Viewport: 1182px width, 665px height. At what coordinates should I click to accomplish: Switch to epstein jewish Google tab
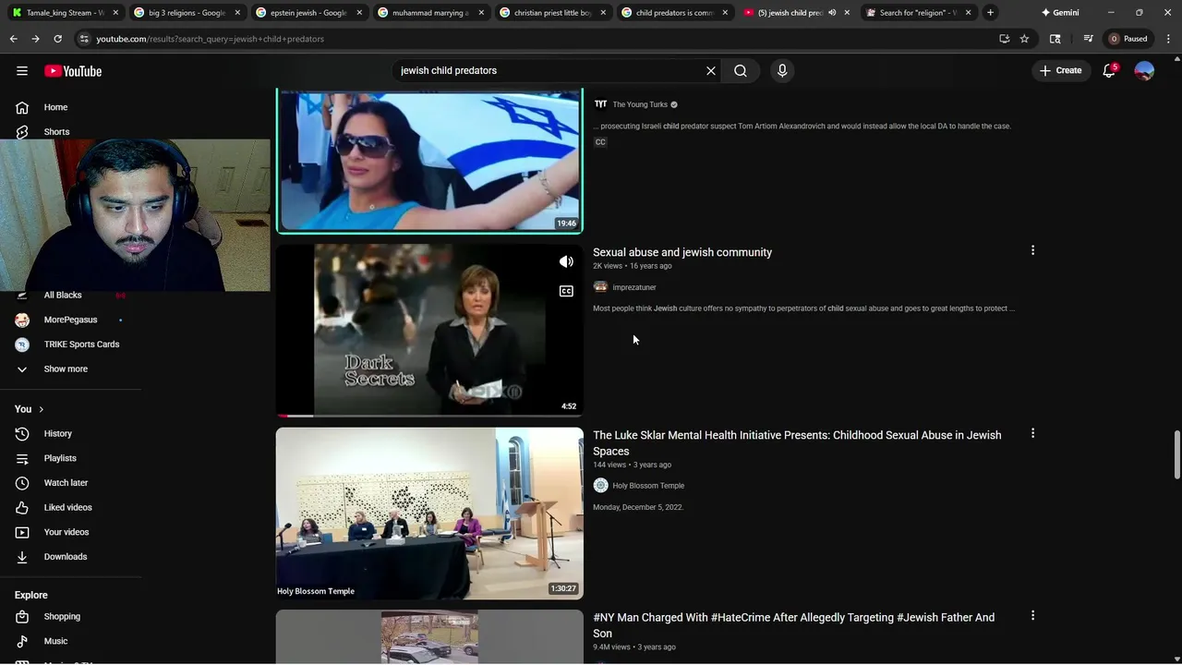tap(308, 13)
